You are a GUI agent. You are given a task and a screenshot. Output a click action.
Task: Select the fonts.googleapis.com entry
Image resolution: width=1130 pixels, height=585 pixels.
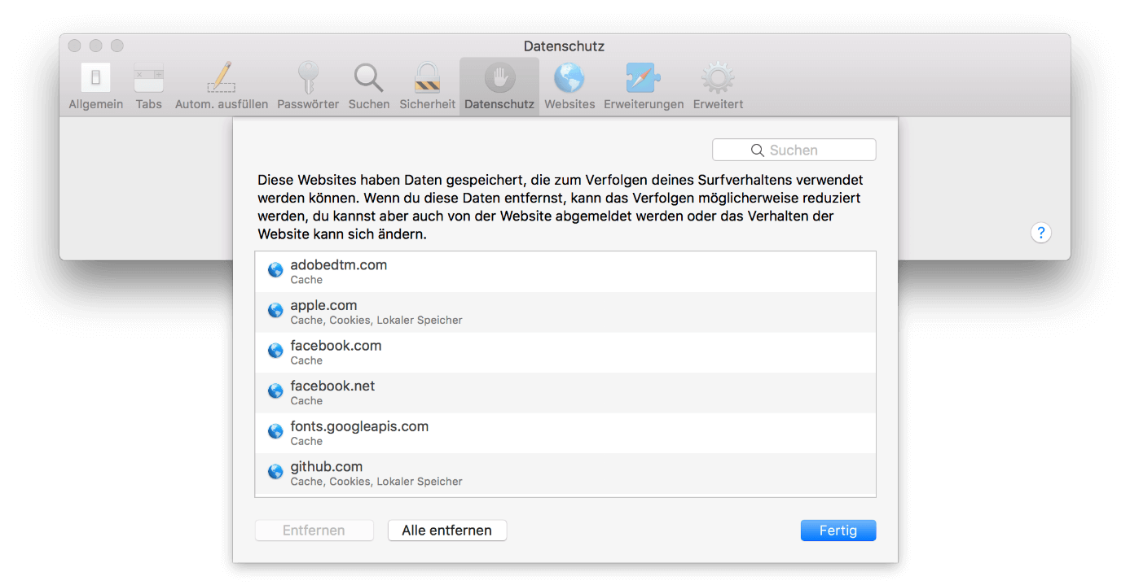(x=565, y=433)
